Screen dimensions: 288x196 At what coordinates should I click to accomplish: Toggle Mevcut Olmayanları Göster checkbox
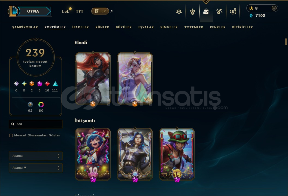click(x=11, y=136)
